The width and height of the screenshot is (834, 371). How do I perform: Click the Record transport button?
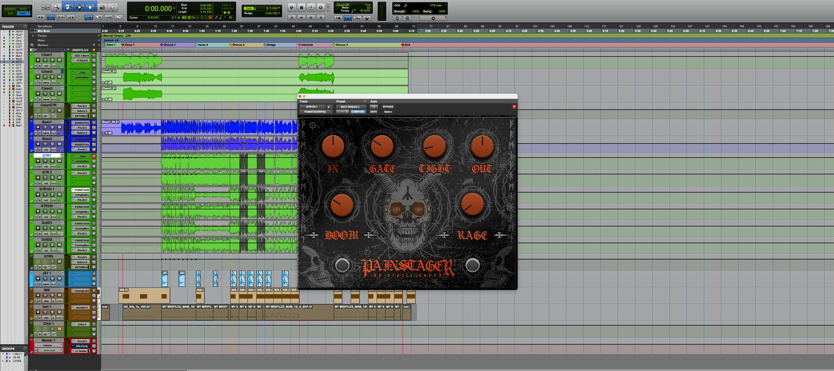320,7
